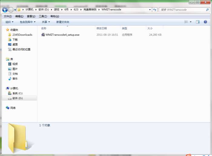The image size is (212, 156).
Task: Open the 查看(V) menu
Action: click(x=31, y=16)
